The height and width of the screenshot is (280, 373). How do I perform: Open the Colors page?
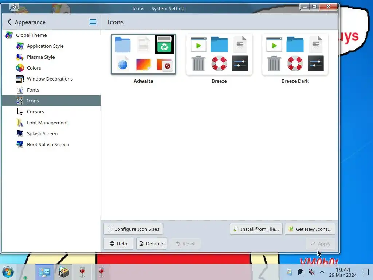click(x=51, y=68)
